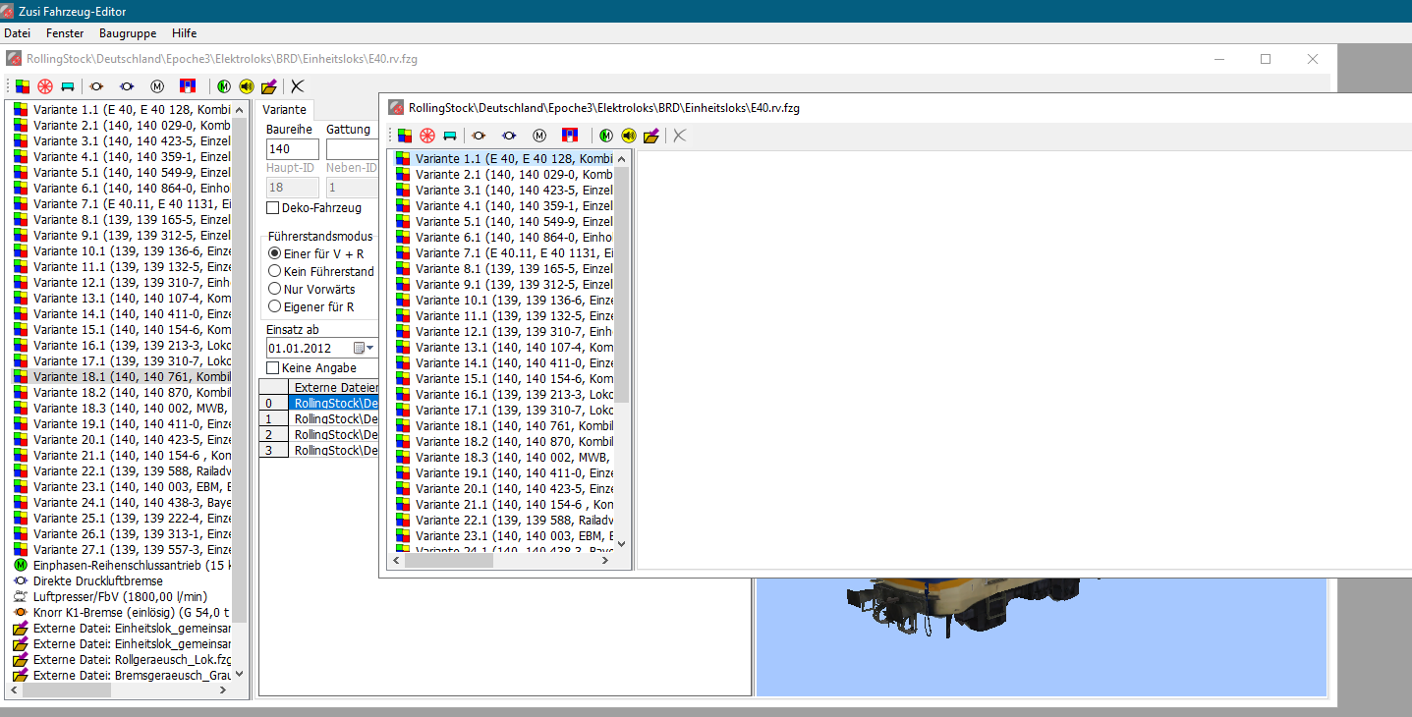Click the red-blue icon in the front window toolbar
This screenshot has width=1412, height=717.
pyautogui.click(x=570, y=136)
